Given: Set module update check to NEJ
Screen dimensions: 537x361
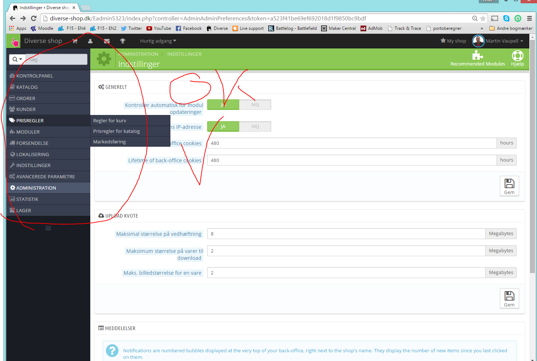Looking at the screenshot, I should [x=255, y=105].
